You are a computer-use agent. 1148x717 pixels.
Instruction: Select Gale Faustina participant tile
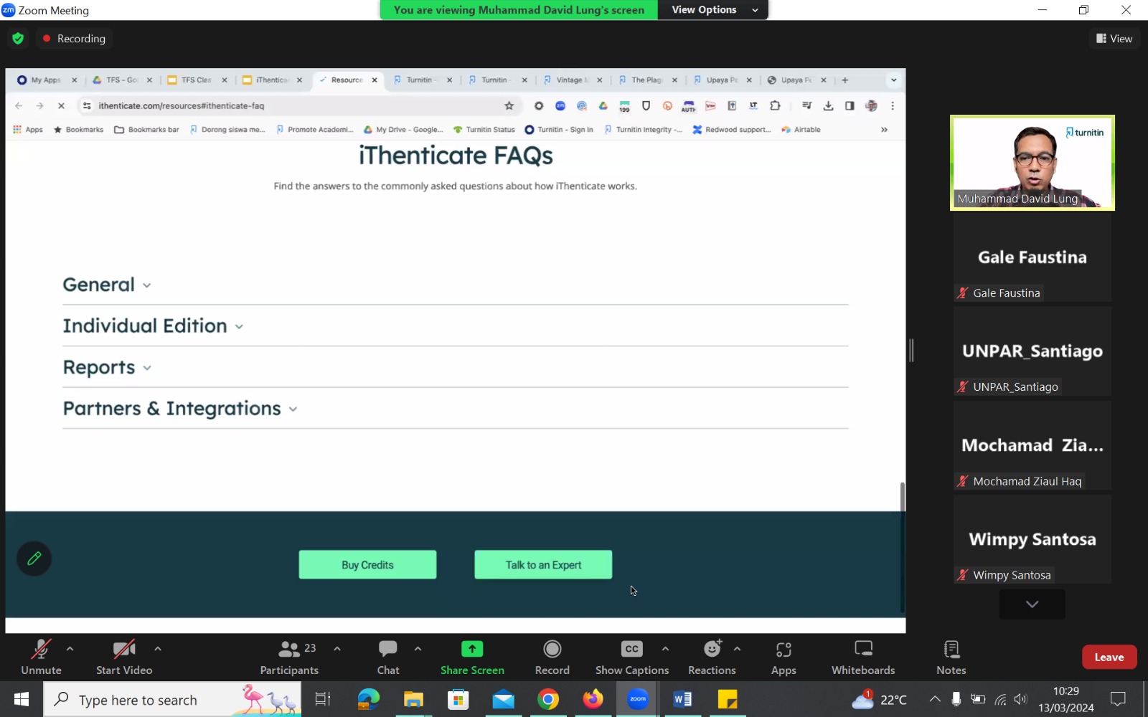tap(1032, 258)
